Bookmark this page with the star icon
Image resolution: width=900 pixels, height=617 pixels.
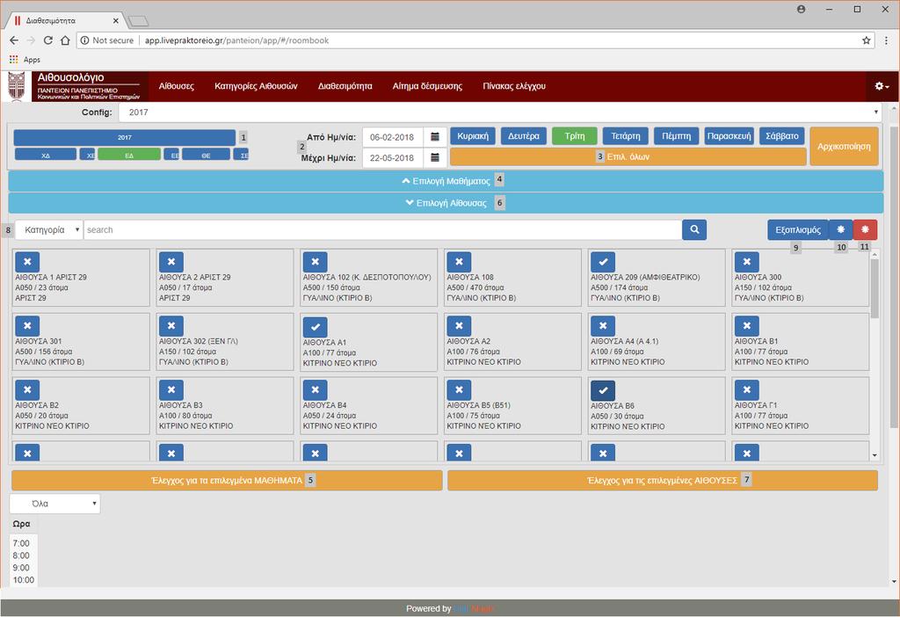click(866, 40)
